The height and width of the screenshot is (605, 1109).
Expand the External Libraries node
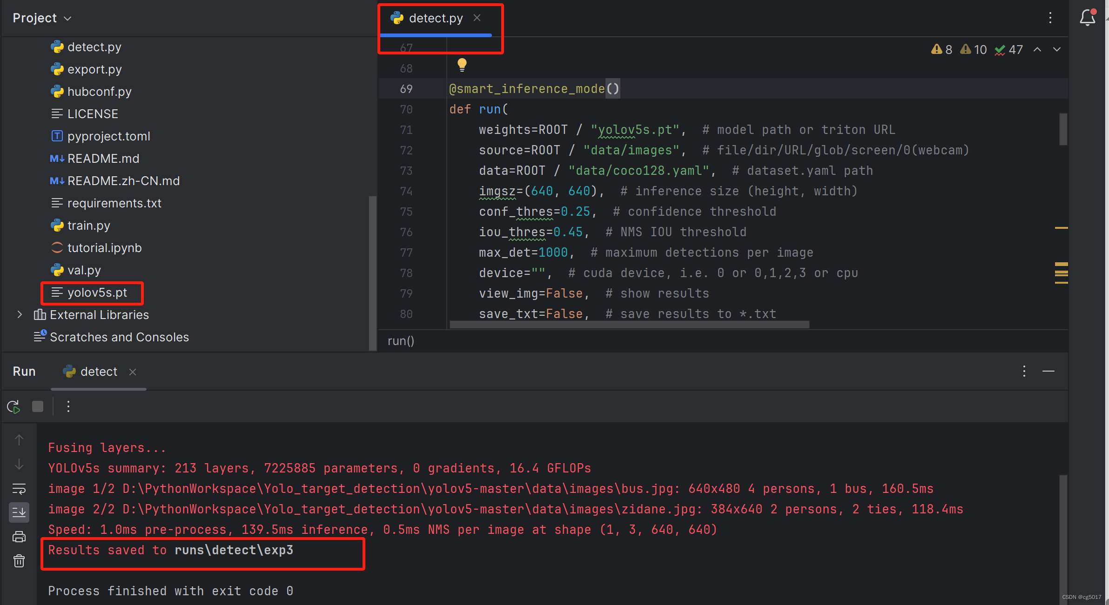20,315
